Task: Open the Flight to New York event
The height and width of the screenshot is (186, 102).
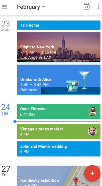Action: point(59,47)
